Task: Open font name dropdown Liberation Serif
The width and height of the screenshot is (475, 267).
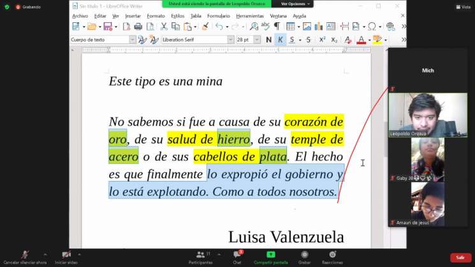Action: 231,40
